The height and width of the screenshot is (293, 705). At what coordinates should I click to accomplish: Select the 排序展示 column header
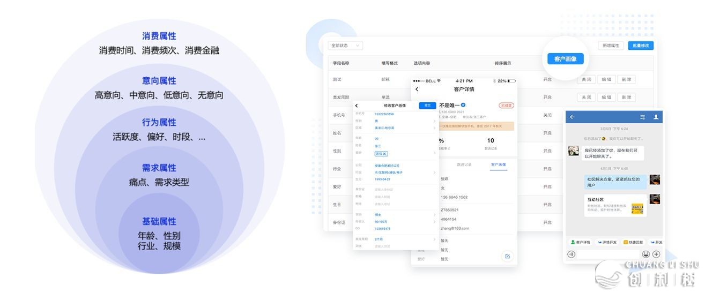pos(503,63)
